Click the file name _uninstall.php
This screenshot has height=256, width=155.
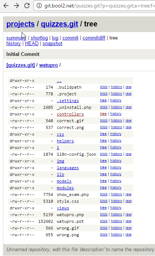pyautogui.click(x=74, y=107)
